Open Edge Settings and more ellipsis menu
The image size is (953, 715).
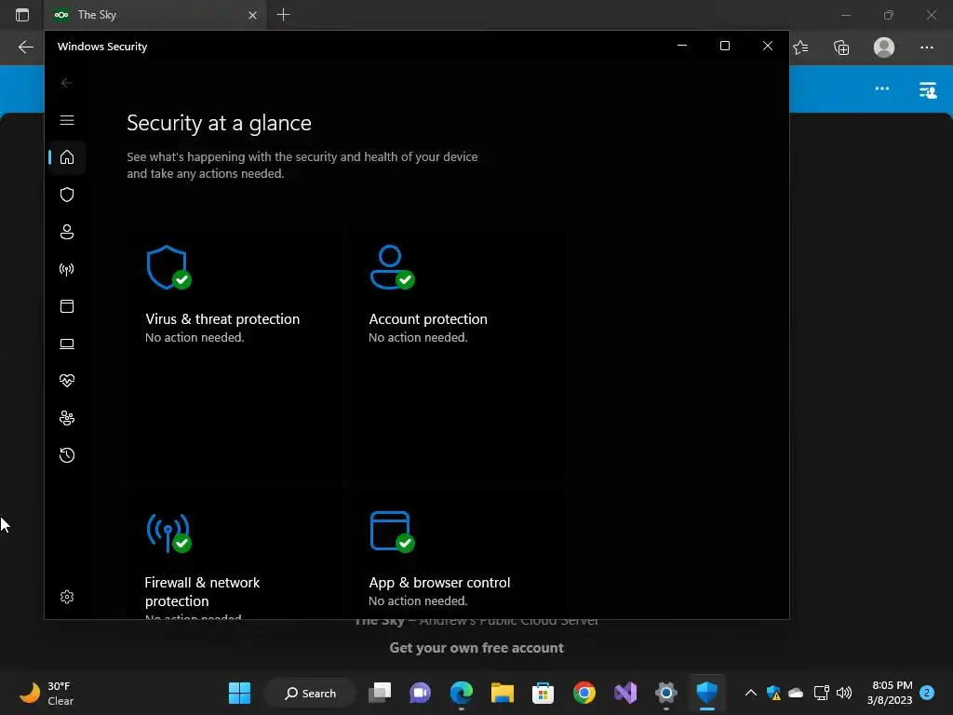tap(926, 47)
